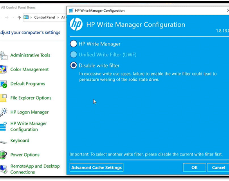Click the All Control Panel Items window title

click(18, 7)
